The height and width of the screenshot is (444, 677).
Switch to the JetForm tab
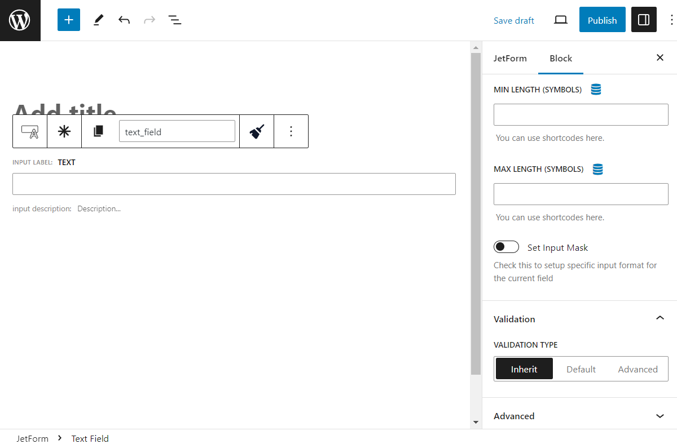(x=510, y=58)
